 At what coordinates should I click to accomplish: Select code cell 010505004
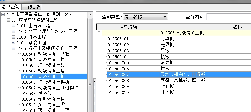click(133, 57)
